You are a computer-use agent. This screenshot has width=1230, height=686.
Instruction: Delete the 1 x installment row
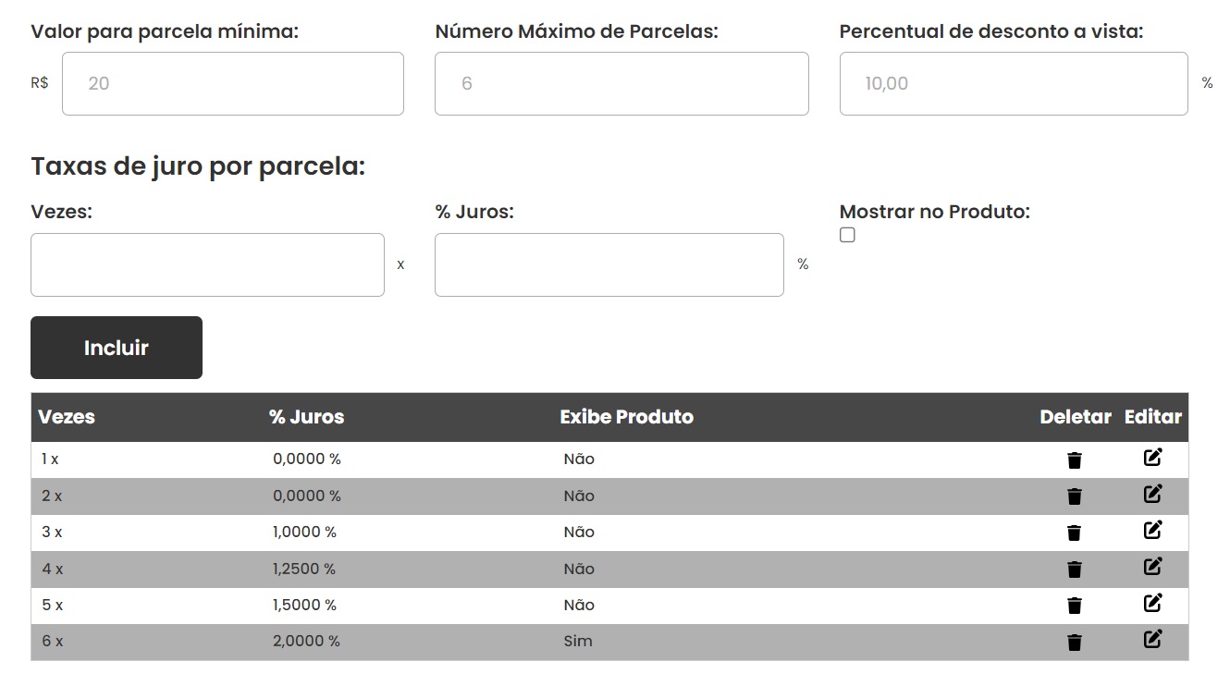pyautogui.click(x=1074, y=460)
